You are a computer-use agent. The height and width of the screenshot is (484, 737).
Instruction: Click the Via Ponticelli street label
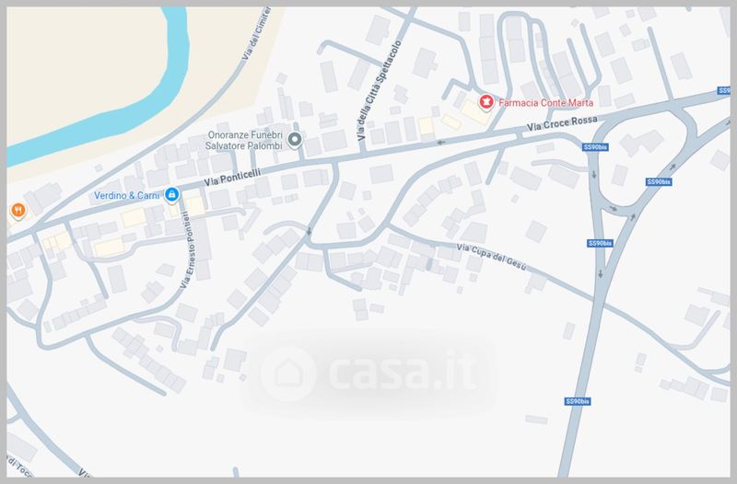point(232,178)
